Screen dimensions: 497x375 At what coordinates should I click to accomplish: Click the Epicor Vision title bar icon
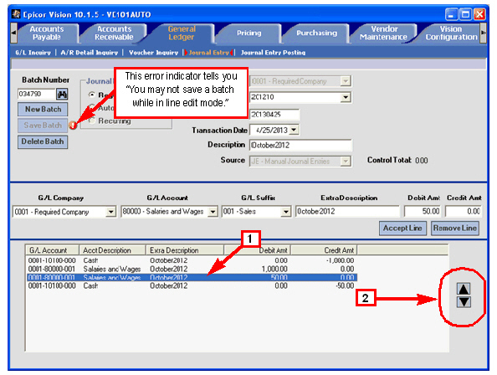[x=16, y=14]
